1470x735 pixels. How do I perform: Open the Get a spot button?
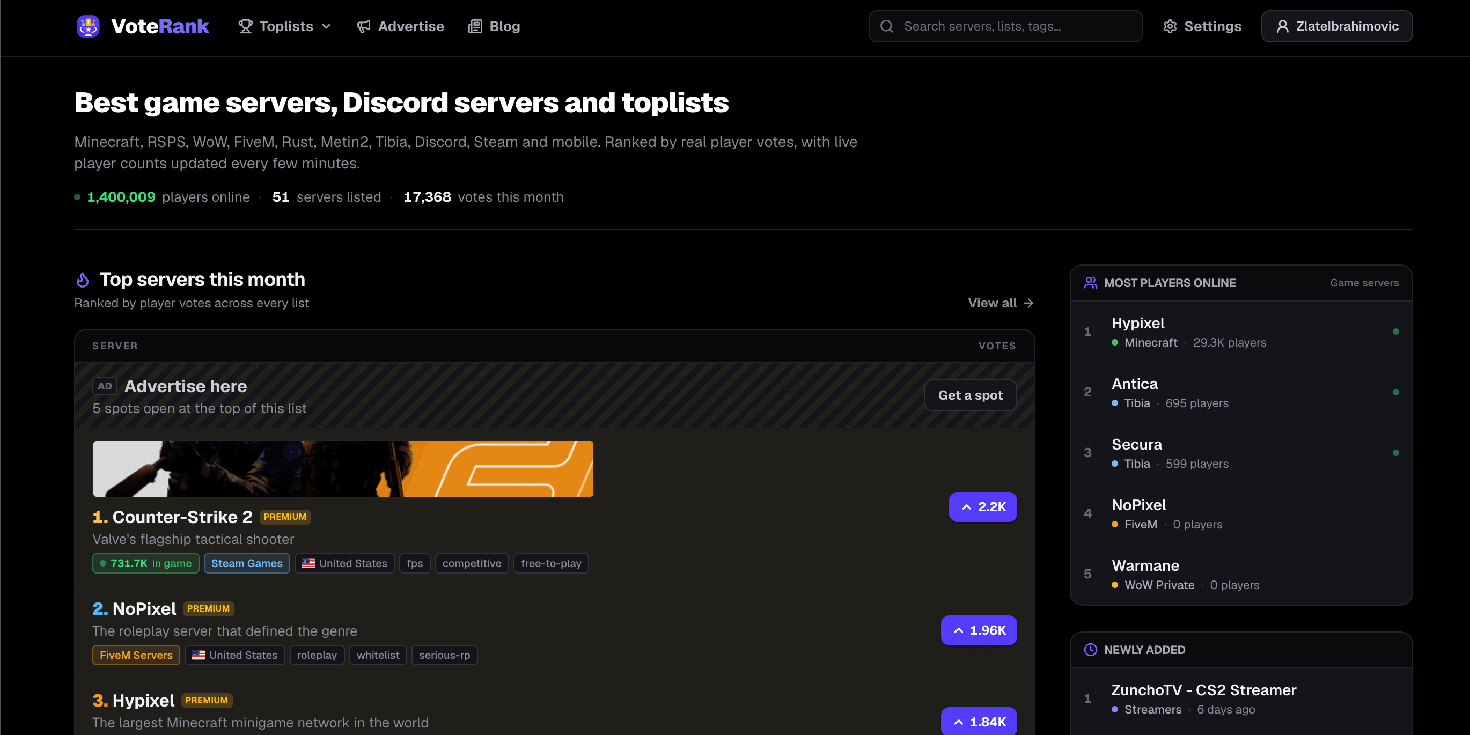click(x=970, y=395)
